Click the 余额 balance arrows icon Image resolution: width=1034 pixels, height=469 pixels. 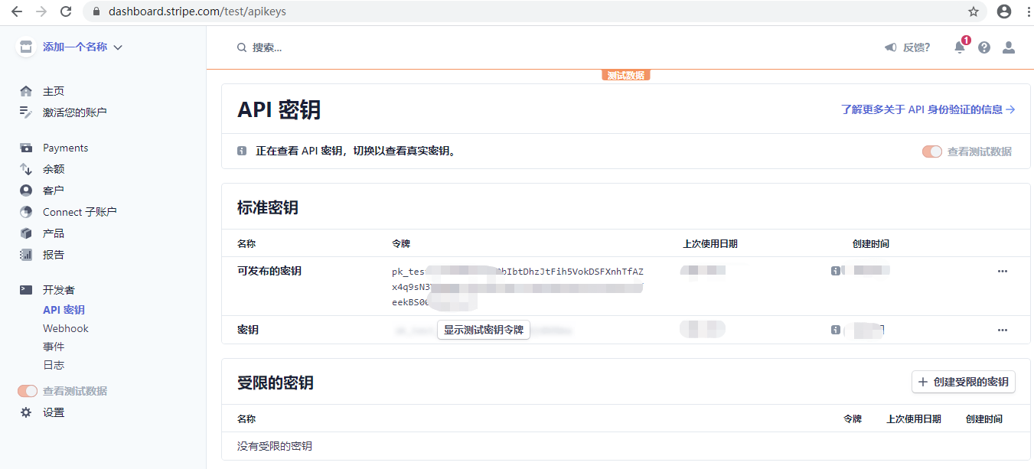(x=26, y=169)
